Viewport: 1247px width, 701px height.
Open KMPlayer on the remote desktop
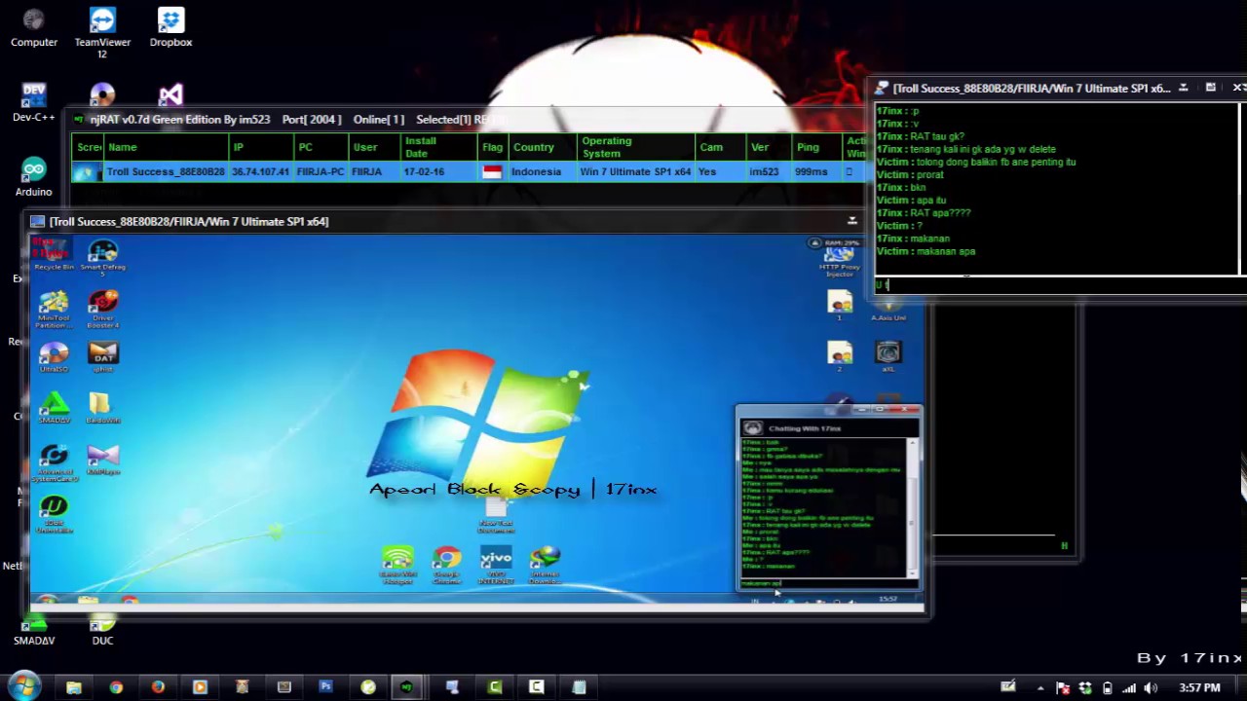(102, 460)
